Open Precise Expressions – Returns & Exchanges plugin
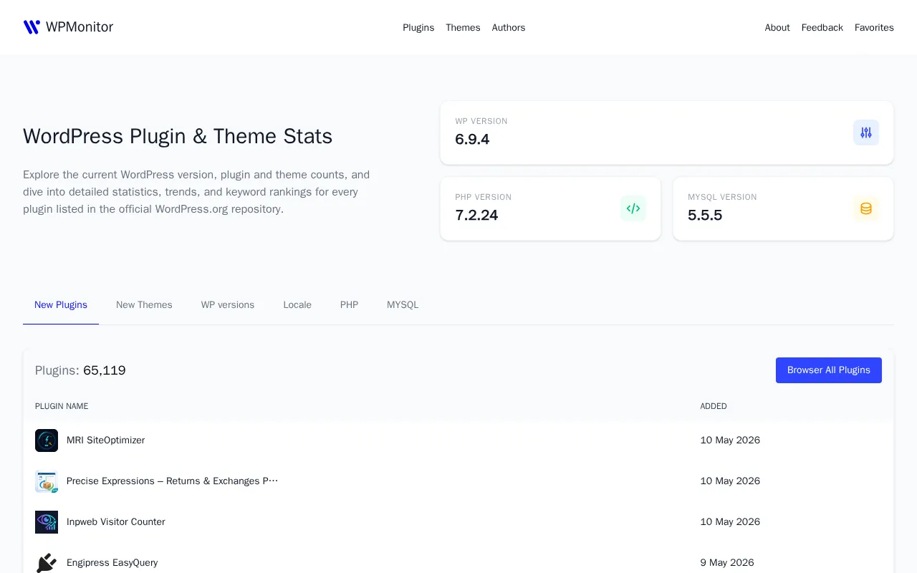This screenshot has height=573, width=917. (x=172, y=481)
